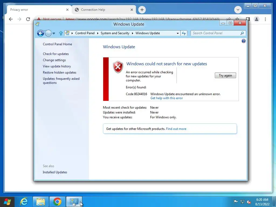This screenshot has width=276, height=207.
Task: Switch to Chrome taskbar button
Action: coord(57,202)
